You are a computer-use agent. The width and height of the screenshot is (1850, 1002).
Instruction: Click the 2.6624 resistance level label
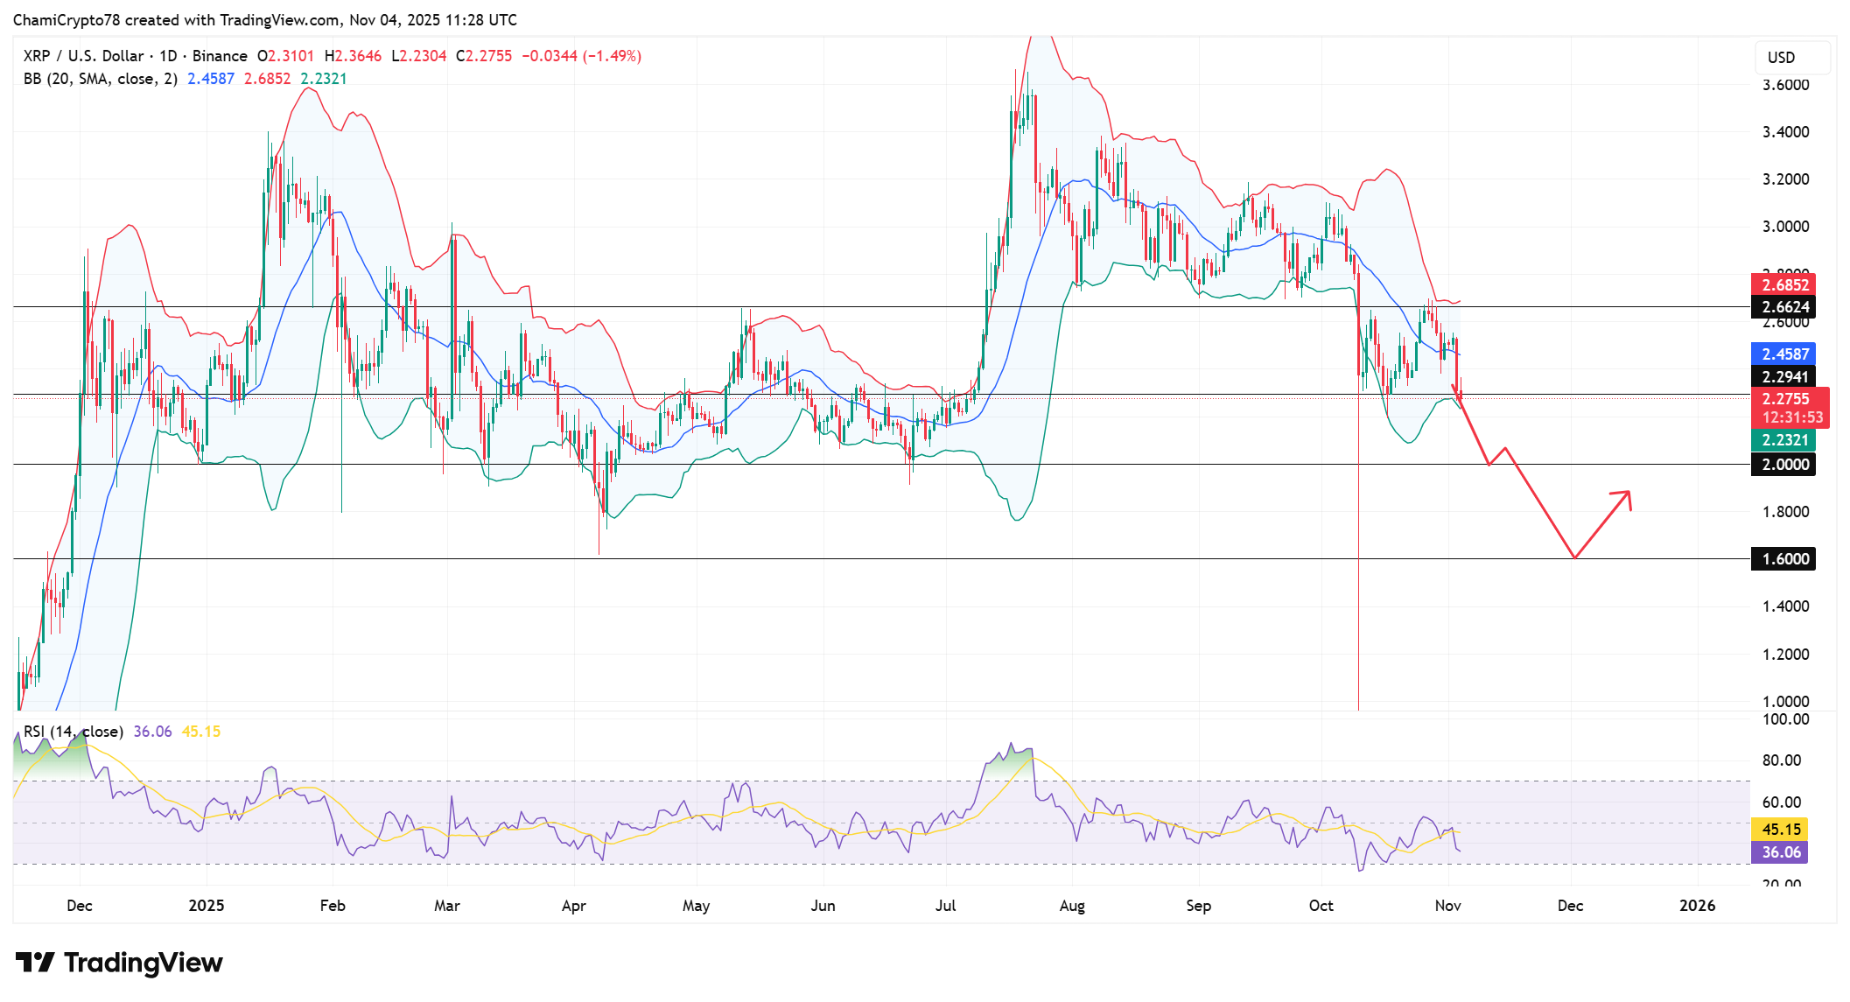click(x=1785, y=307)
